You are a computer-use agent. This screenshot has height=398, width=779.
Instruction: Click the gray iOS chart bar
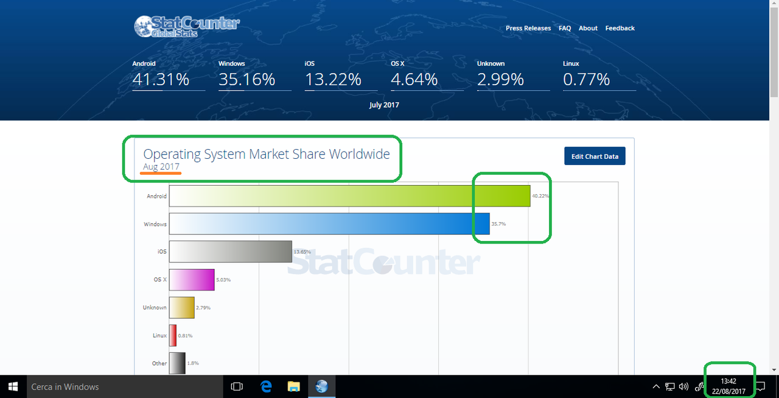[231, 252]
